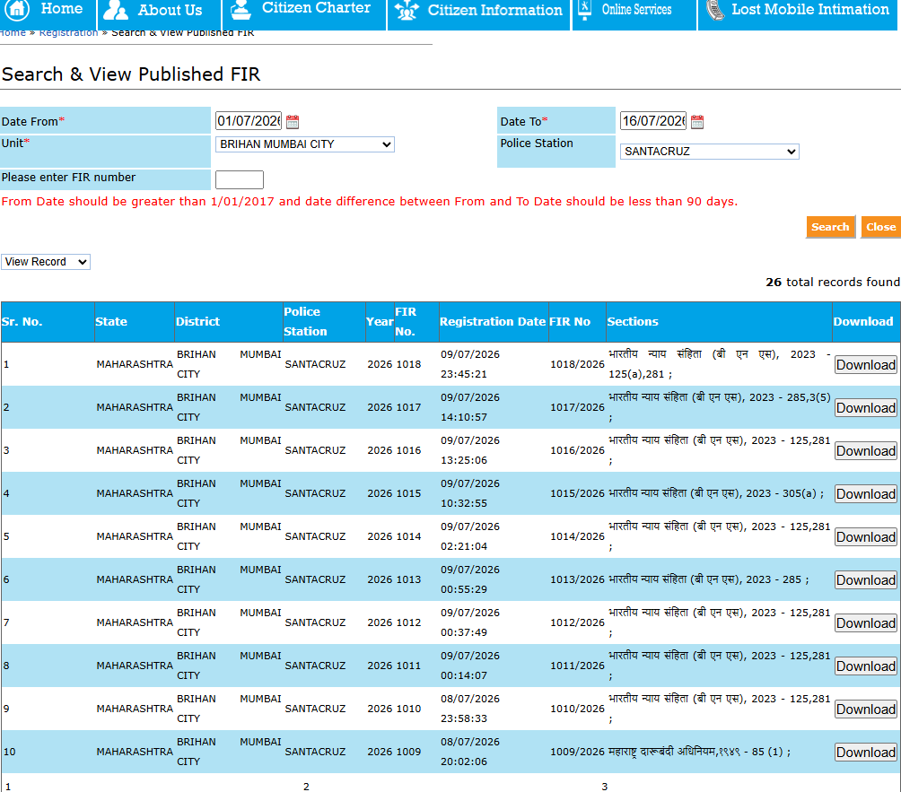This screenshot has width=901, height=792.
Task: Select the '1015/2026' FIR No cell
Action: tap(578, 493)
